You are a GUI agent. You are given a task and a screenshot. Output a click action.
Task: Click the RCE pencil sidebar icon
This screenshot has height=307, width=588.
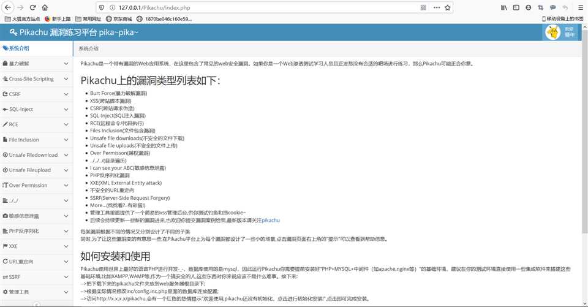[x=5, y=124]
